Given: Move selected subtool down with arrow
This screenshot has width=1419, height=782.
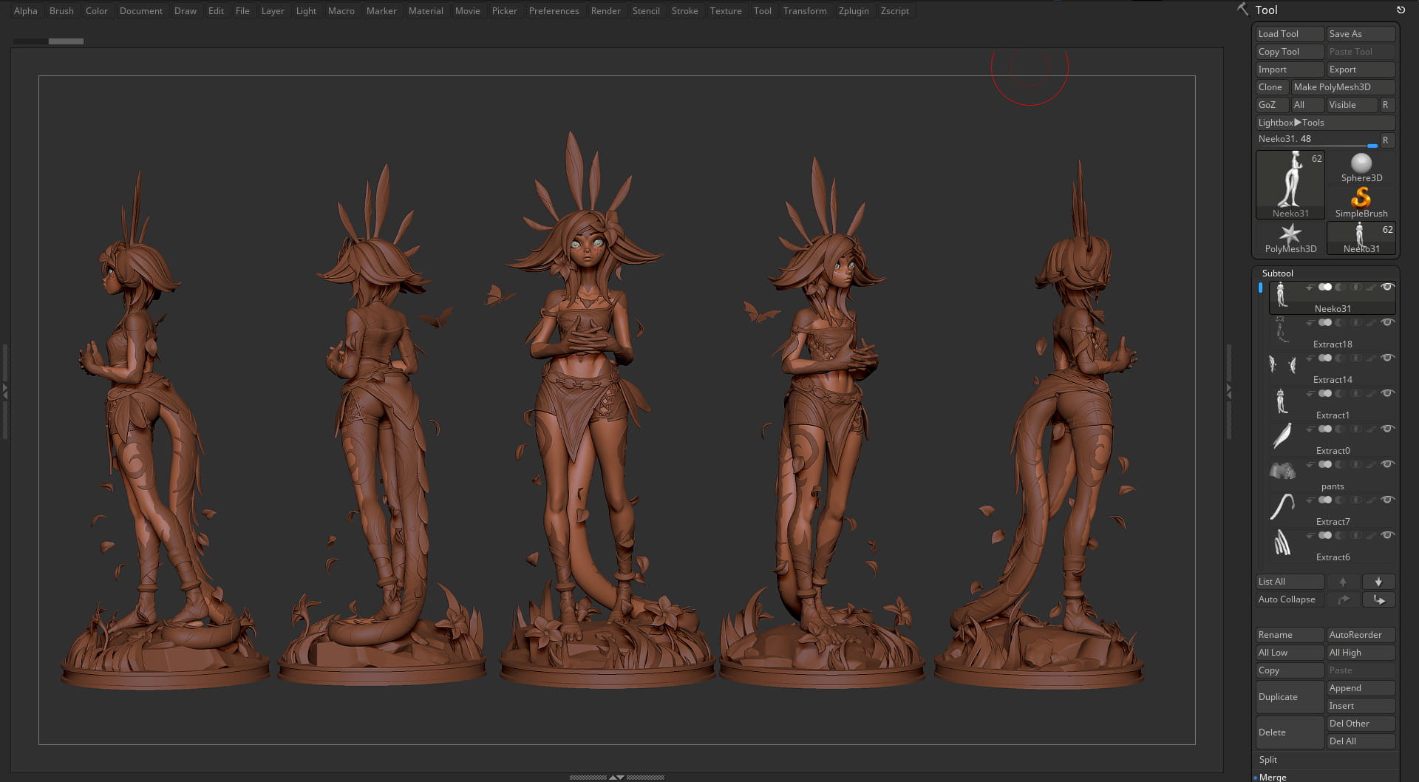Looking at the screenshot, I should [1378, 582].
